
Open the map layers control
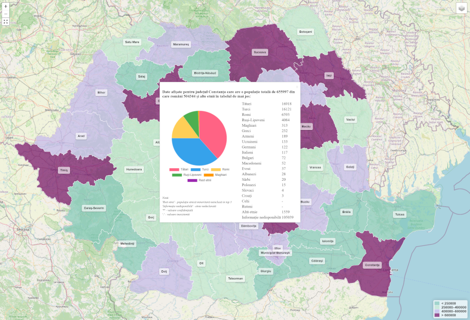point(462,8)
